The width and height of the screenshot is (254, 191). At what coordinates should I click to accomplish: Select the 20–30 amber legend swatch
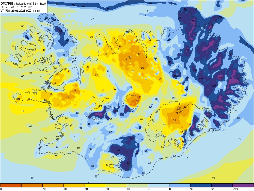[53, 185]
